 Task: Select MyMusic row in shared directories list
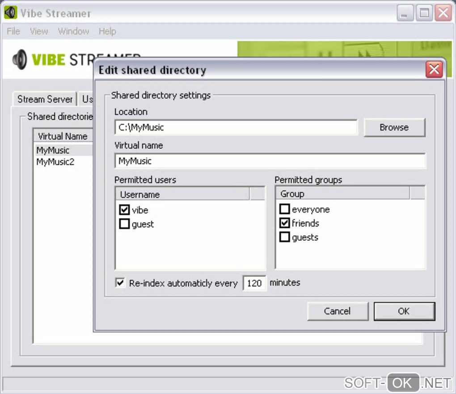(x=64, y=150)
